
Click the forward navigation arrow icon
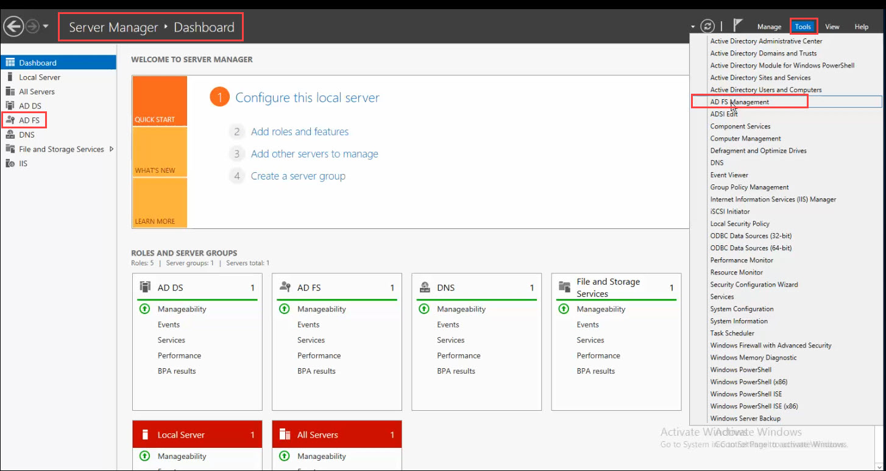tap(32, 27)
